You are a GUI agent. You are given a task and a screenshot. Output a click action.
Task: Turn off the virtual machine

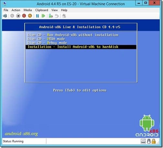click(18, 16)
